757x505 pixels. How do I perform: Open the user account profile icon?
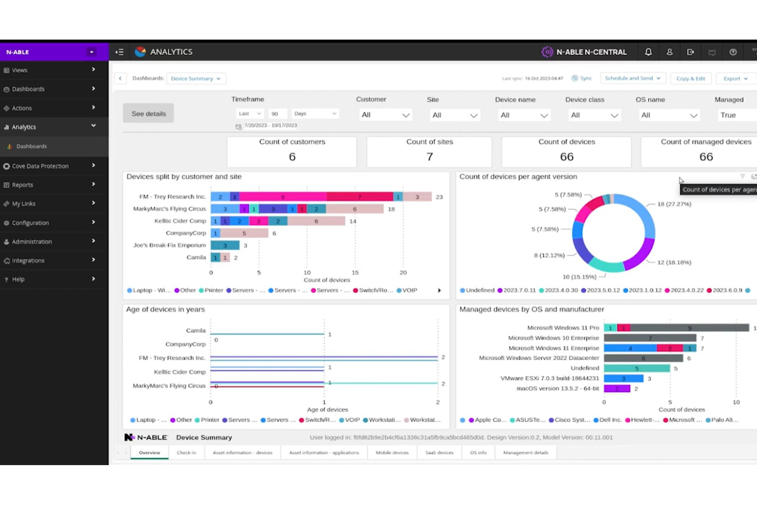click(x=669, y=52)
